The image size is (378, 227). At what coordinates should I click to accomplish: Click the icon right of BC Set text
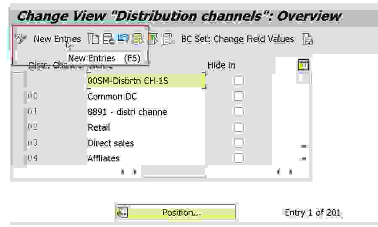click(x=308, y=40)
